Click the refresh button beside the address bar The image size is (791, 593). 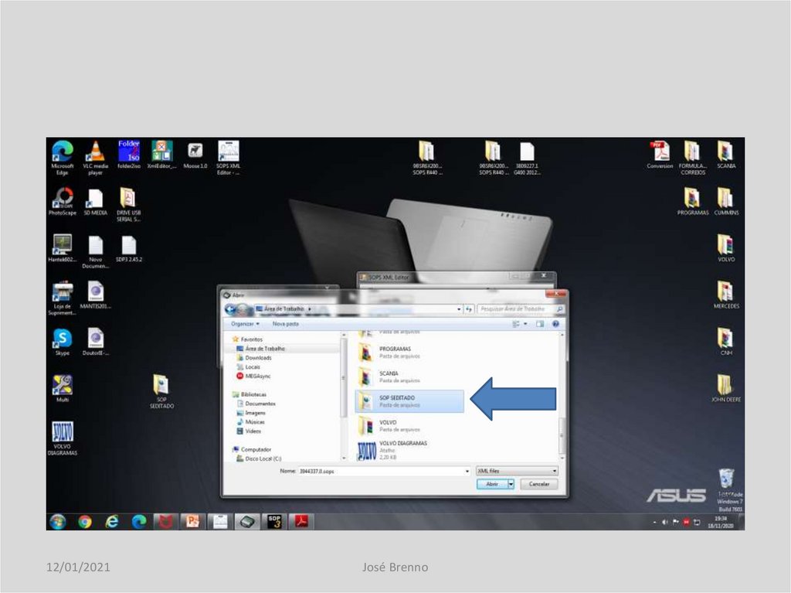click(469, 308)
